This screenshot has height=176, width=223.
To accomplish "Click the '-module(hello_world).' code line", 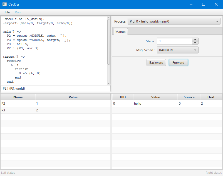I will click(x=24, y=19).
